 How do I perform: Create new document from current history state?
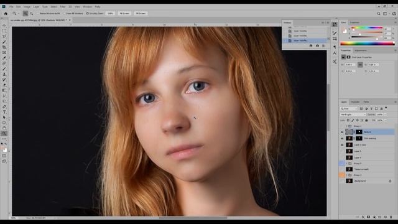[x=311, y=45]
